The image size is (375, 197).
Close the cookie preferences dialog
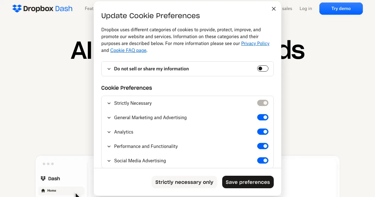click(274, 9)
